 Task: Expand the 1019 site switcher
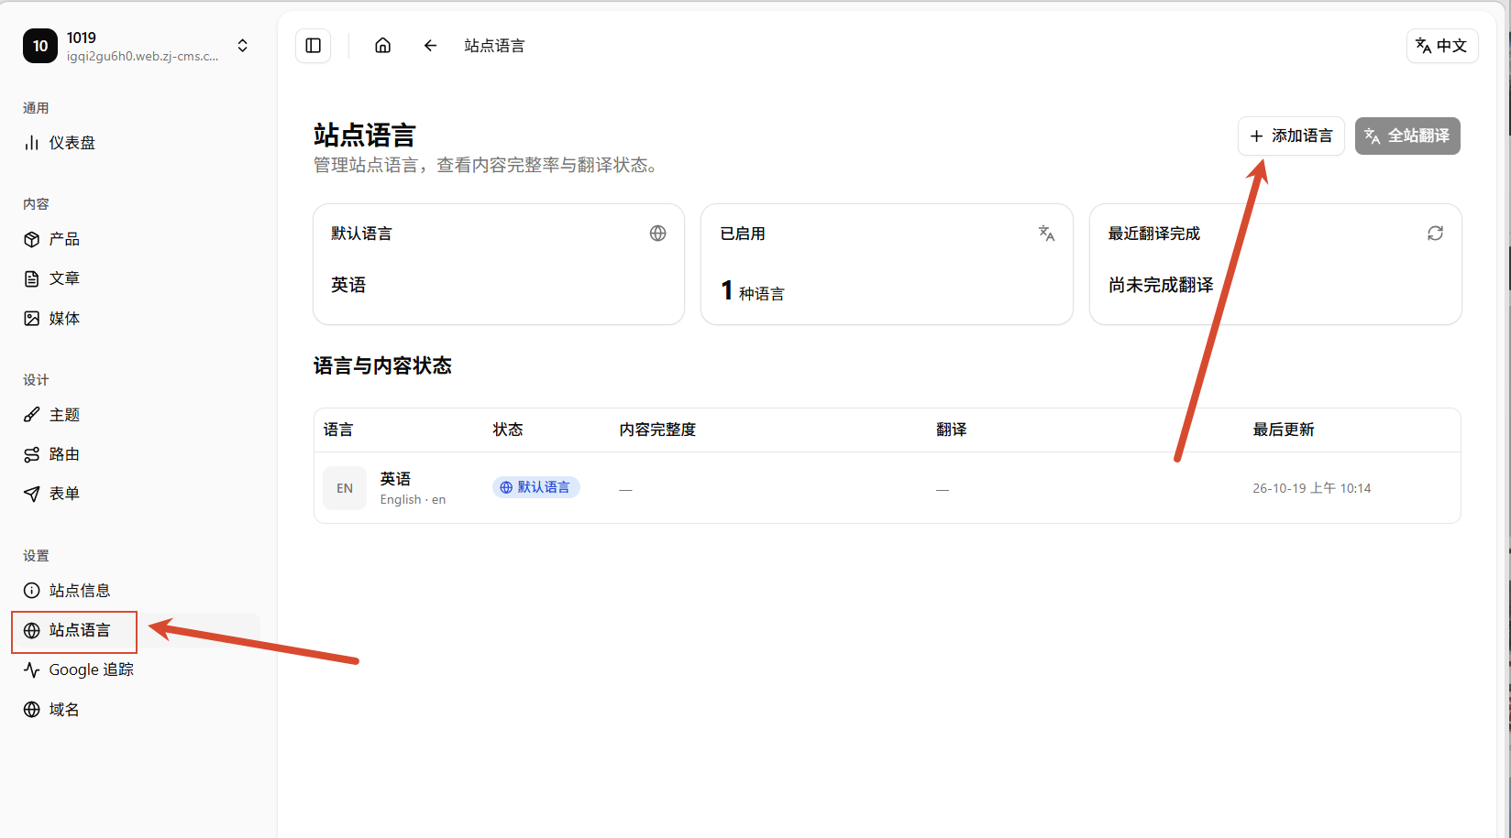tap(242, 46)
